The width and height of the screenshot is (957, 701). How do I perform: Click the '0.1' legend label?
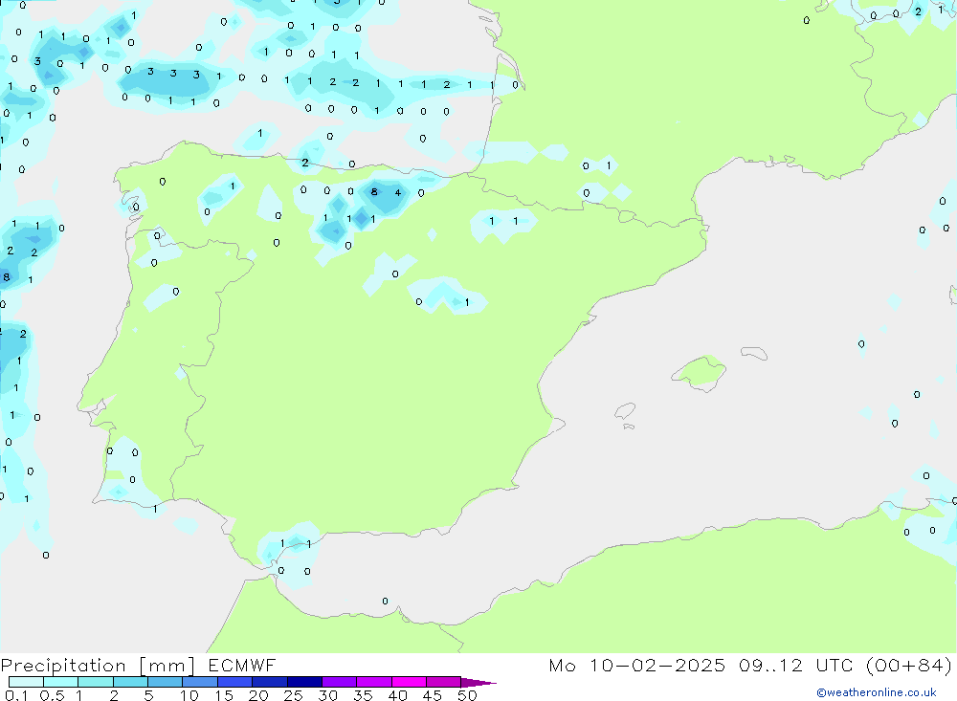pos(16,695)
